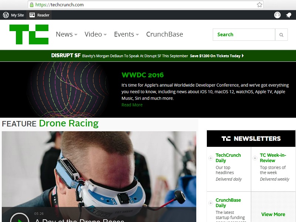Click the arrow after Save $1200 On Tickets
Screen dimensions: 296x222
point(243,56)
